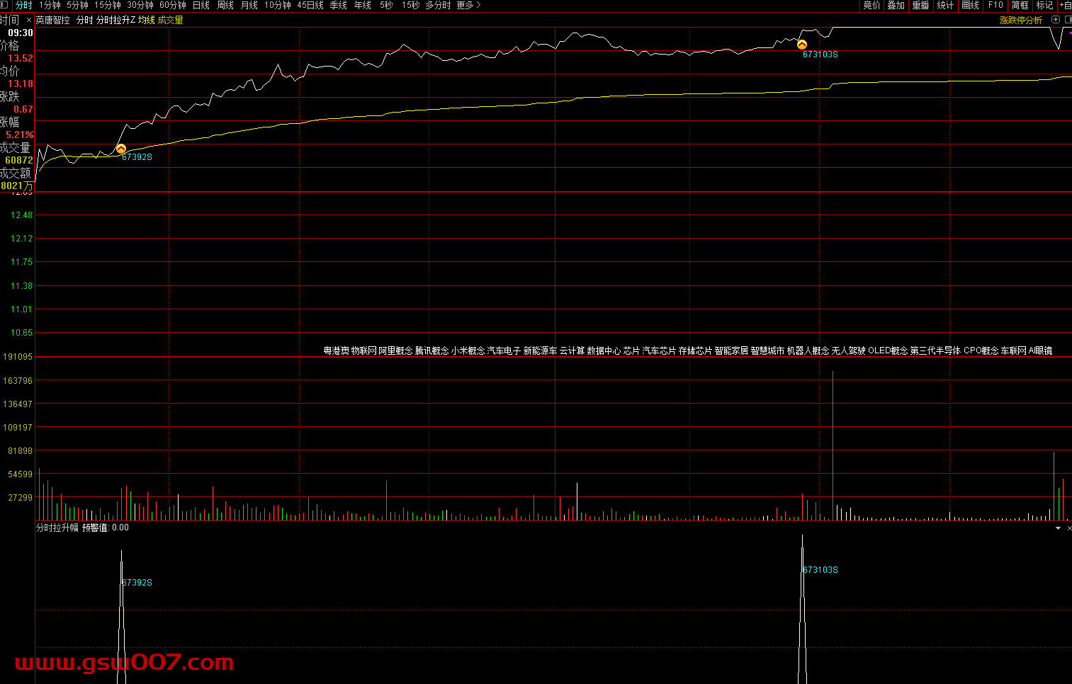The image size is (1072, 684).
Task: Click the sidebar toggle icon right of 涨跌停分析
Action: (1068, 20)
